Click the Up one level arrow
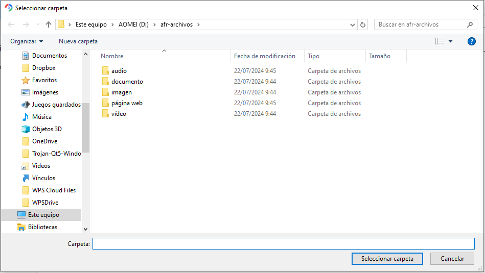 point(49,24)
